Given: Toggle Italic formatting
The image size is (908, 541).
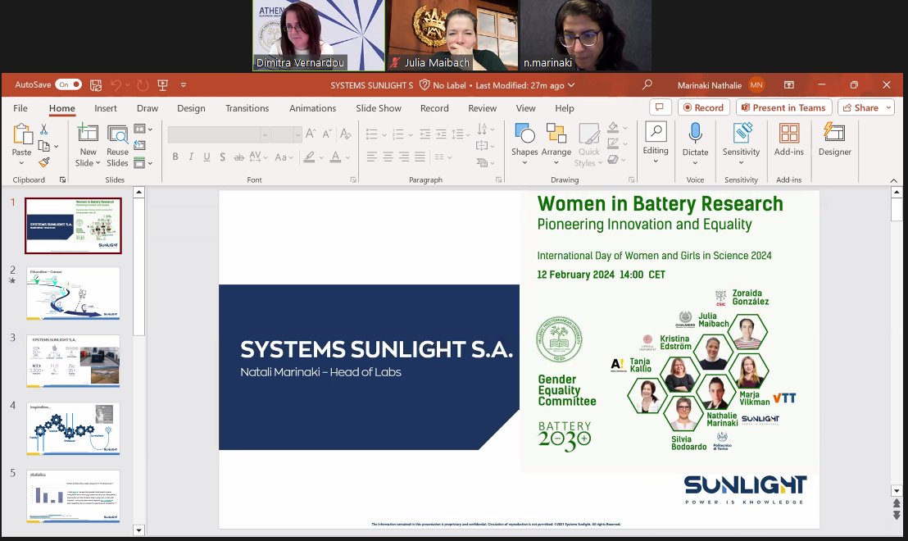Looking at the screenshot, I should click(191, 157).
